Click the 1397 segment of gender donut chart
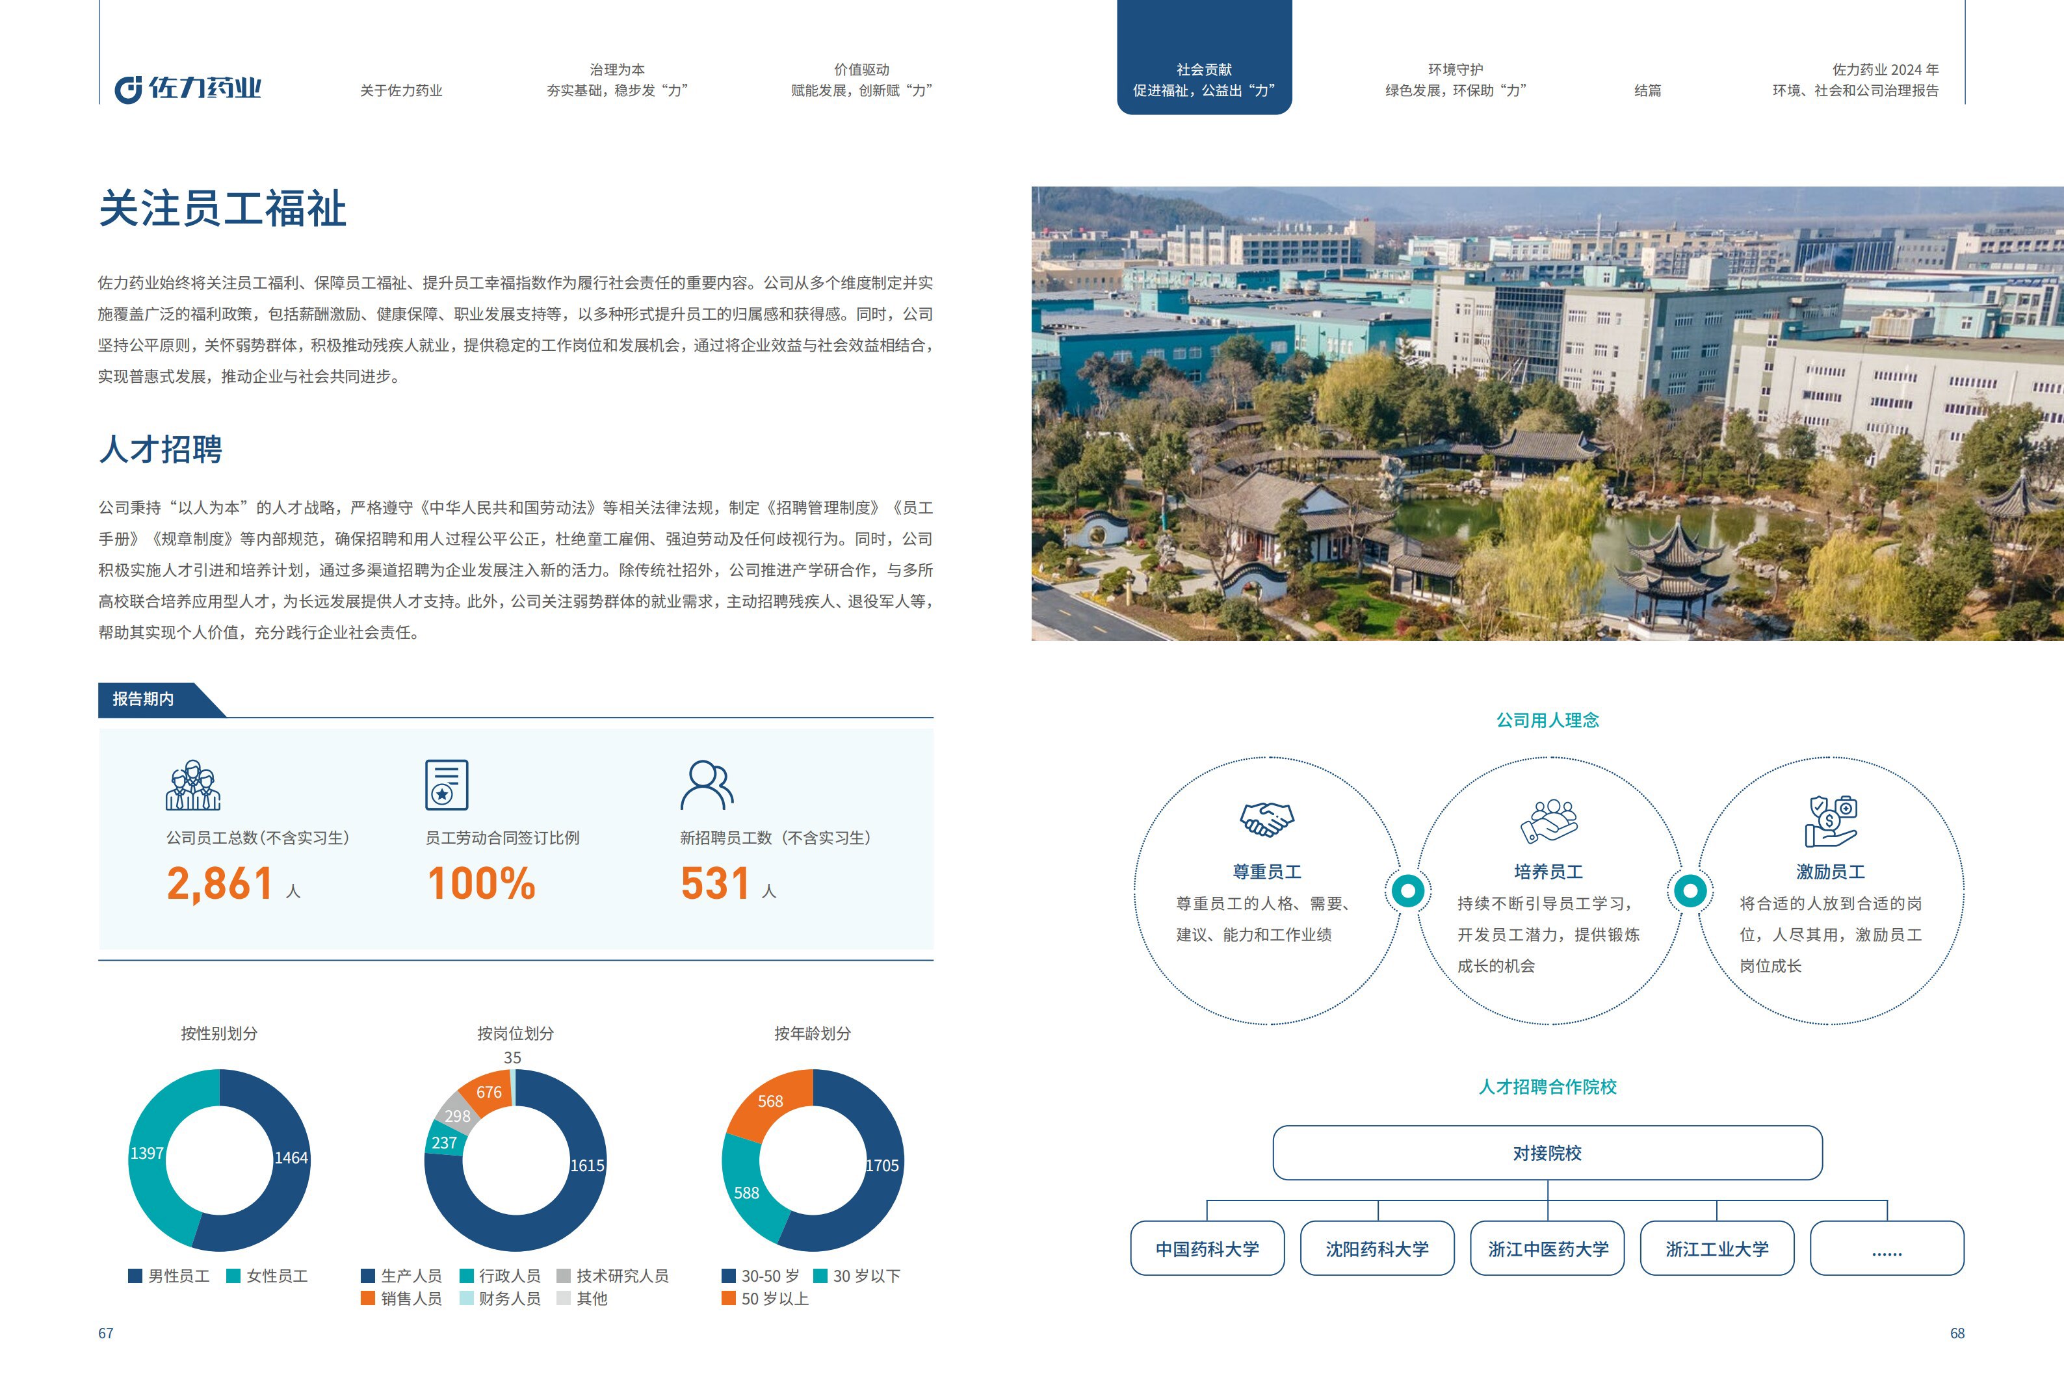Image resolution: width=2064 pixels, height=1400 pixels. tap(148, 1153)
